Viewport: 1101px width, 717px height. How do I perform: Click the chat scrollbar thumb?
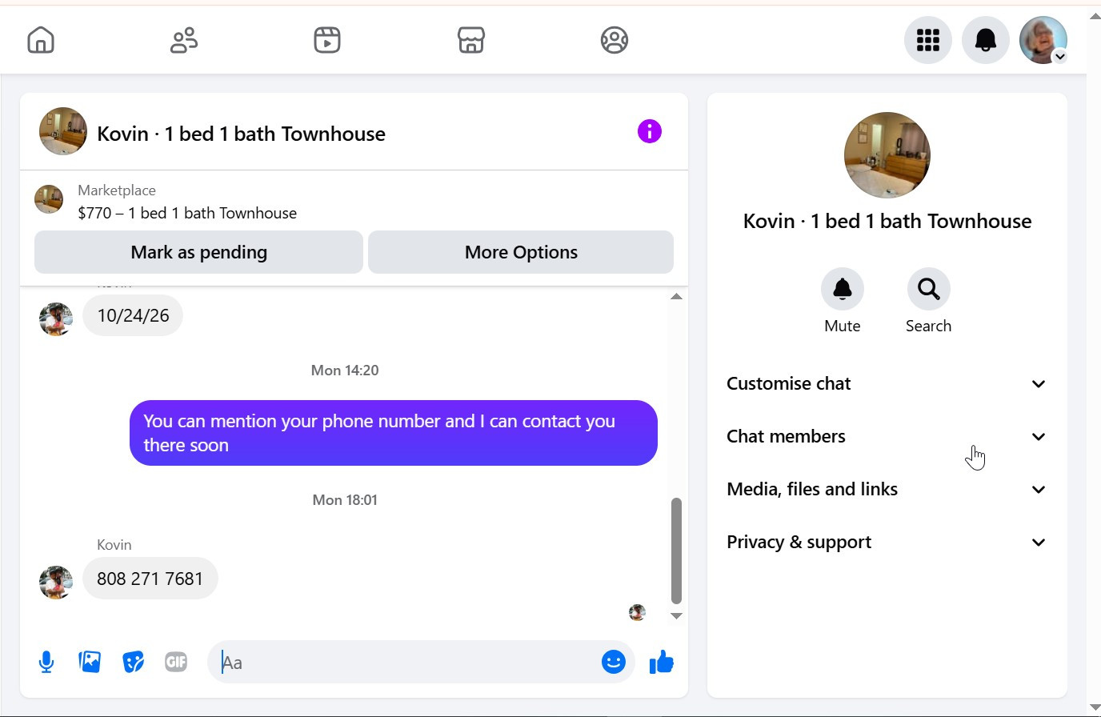pos(676,551)
